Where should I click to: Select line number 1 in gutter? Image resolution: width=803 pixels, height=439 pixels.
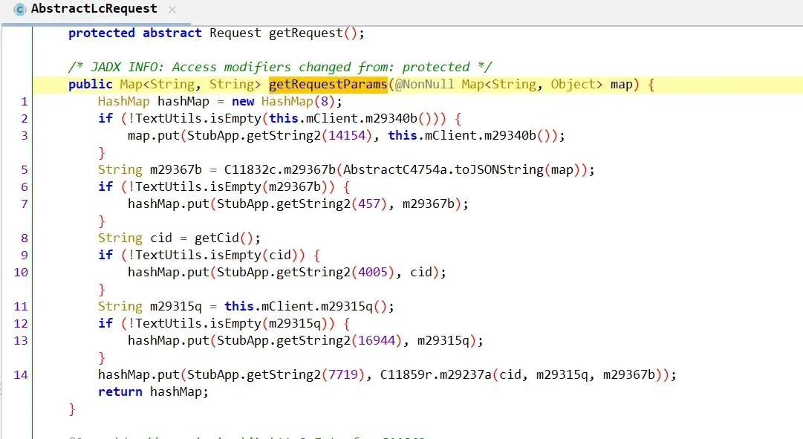click(24, 102)
